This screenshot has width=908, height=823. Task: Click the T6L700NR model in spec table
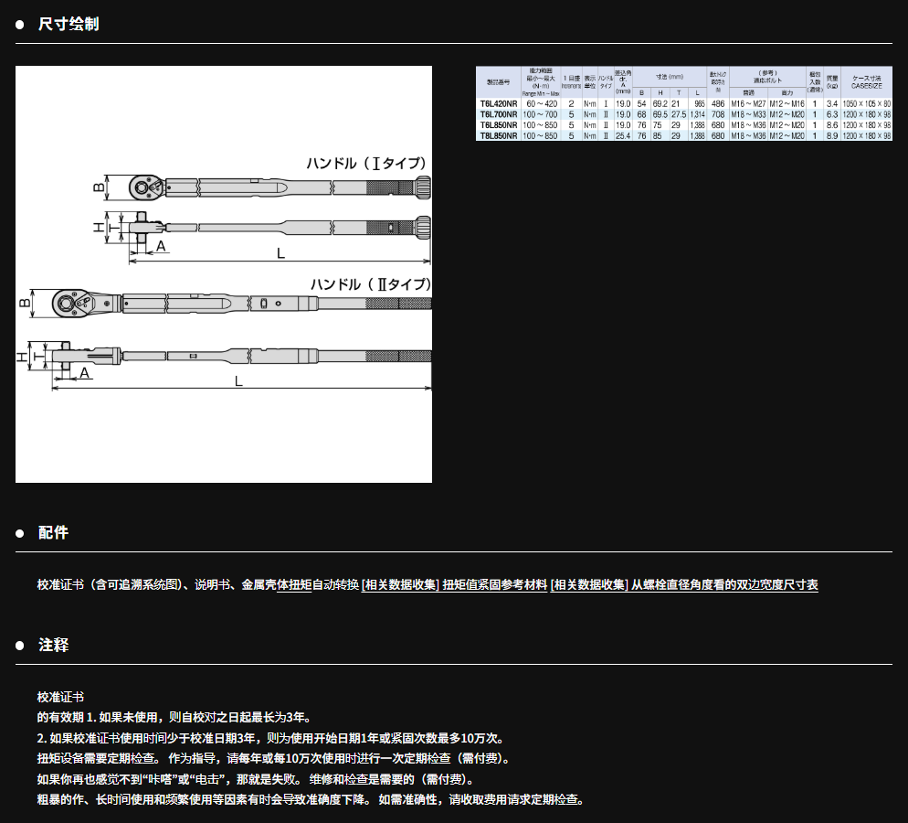(x=498, y=114)
